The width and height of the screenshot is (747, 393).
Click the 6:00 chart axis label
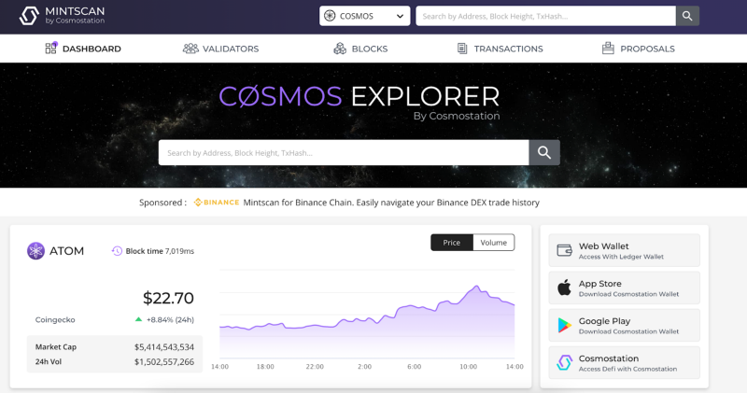tap(414, 366)
